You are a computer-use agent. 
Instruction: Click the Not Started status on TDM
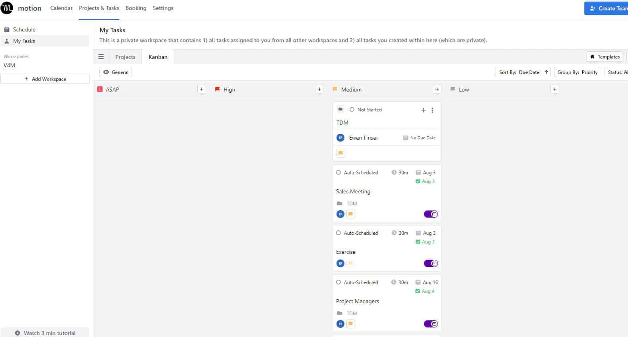click(x=366, y=110)
